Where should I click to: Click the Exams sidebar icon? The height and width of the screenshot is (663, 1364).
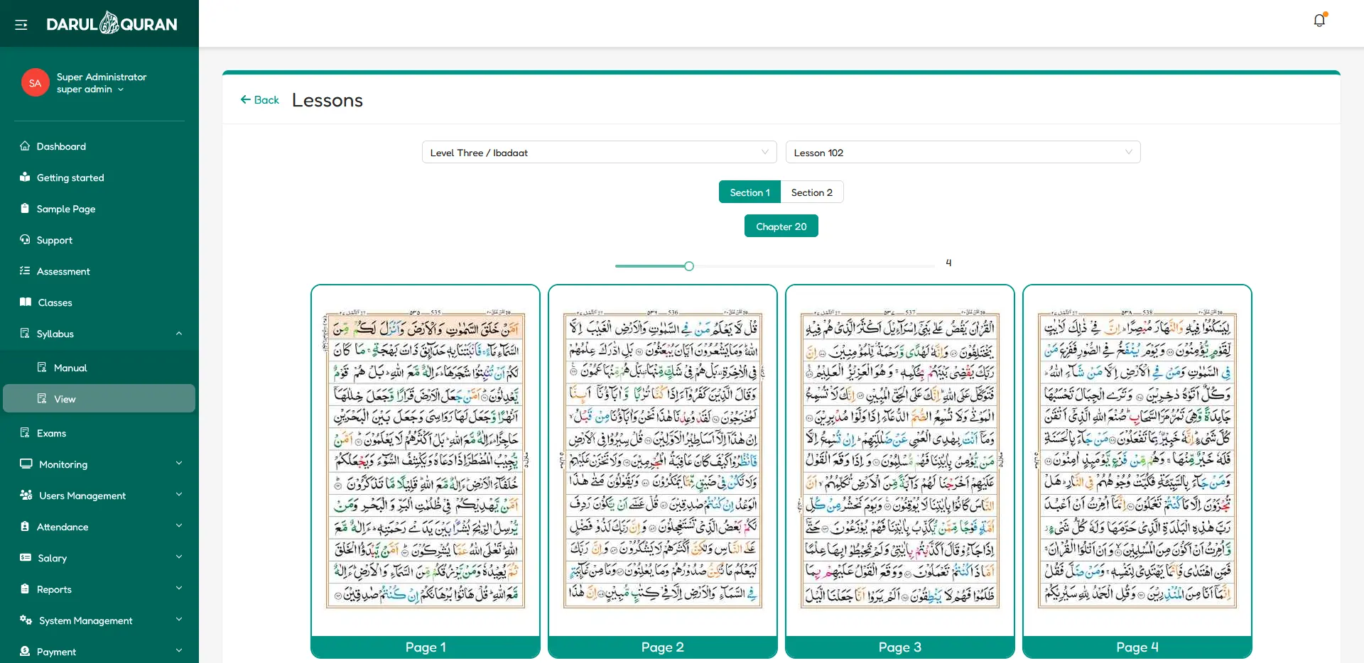tap(25, 432)
